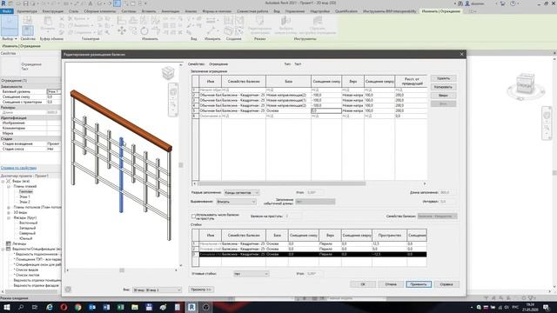Image resolution: width=557 pixels, height=313 pixels.
Task: Open the Select panel dropdown in the ribbon
Action: (10, 38)
